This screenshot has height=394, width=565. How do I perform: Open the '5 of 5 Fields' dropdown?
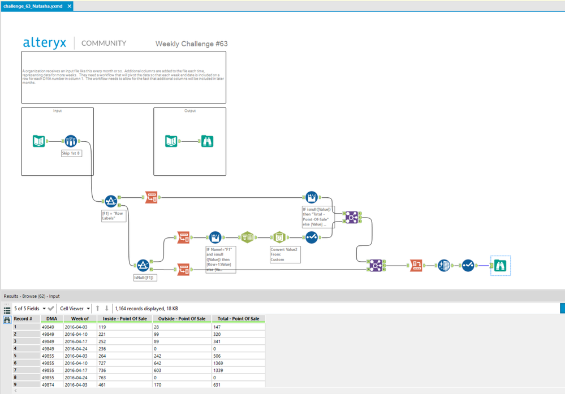pyautogui.click(x=30, y=308)
